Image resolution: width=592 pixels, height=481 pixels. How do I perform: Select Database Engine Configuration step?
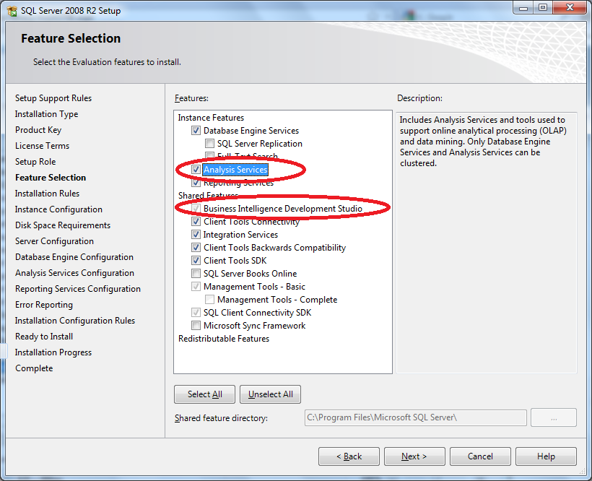[74, 257]
